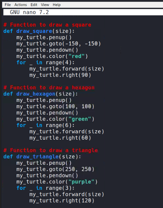Place cursor on goto(-150, -150) line

[58, 44]
